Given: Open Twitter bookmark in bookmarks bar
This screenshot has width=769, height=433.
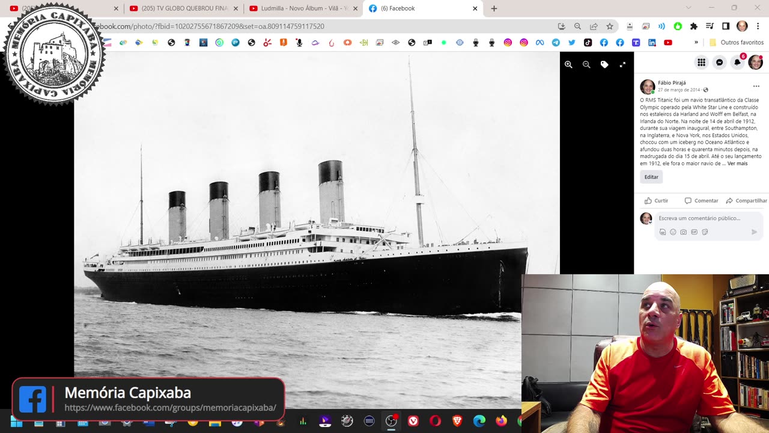Looking at the screenshot, I should click(x=571, y=43).
